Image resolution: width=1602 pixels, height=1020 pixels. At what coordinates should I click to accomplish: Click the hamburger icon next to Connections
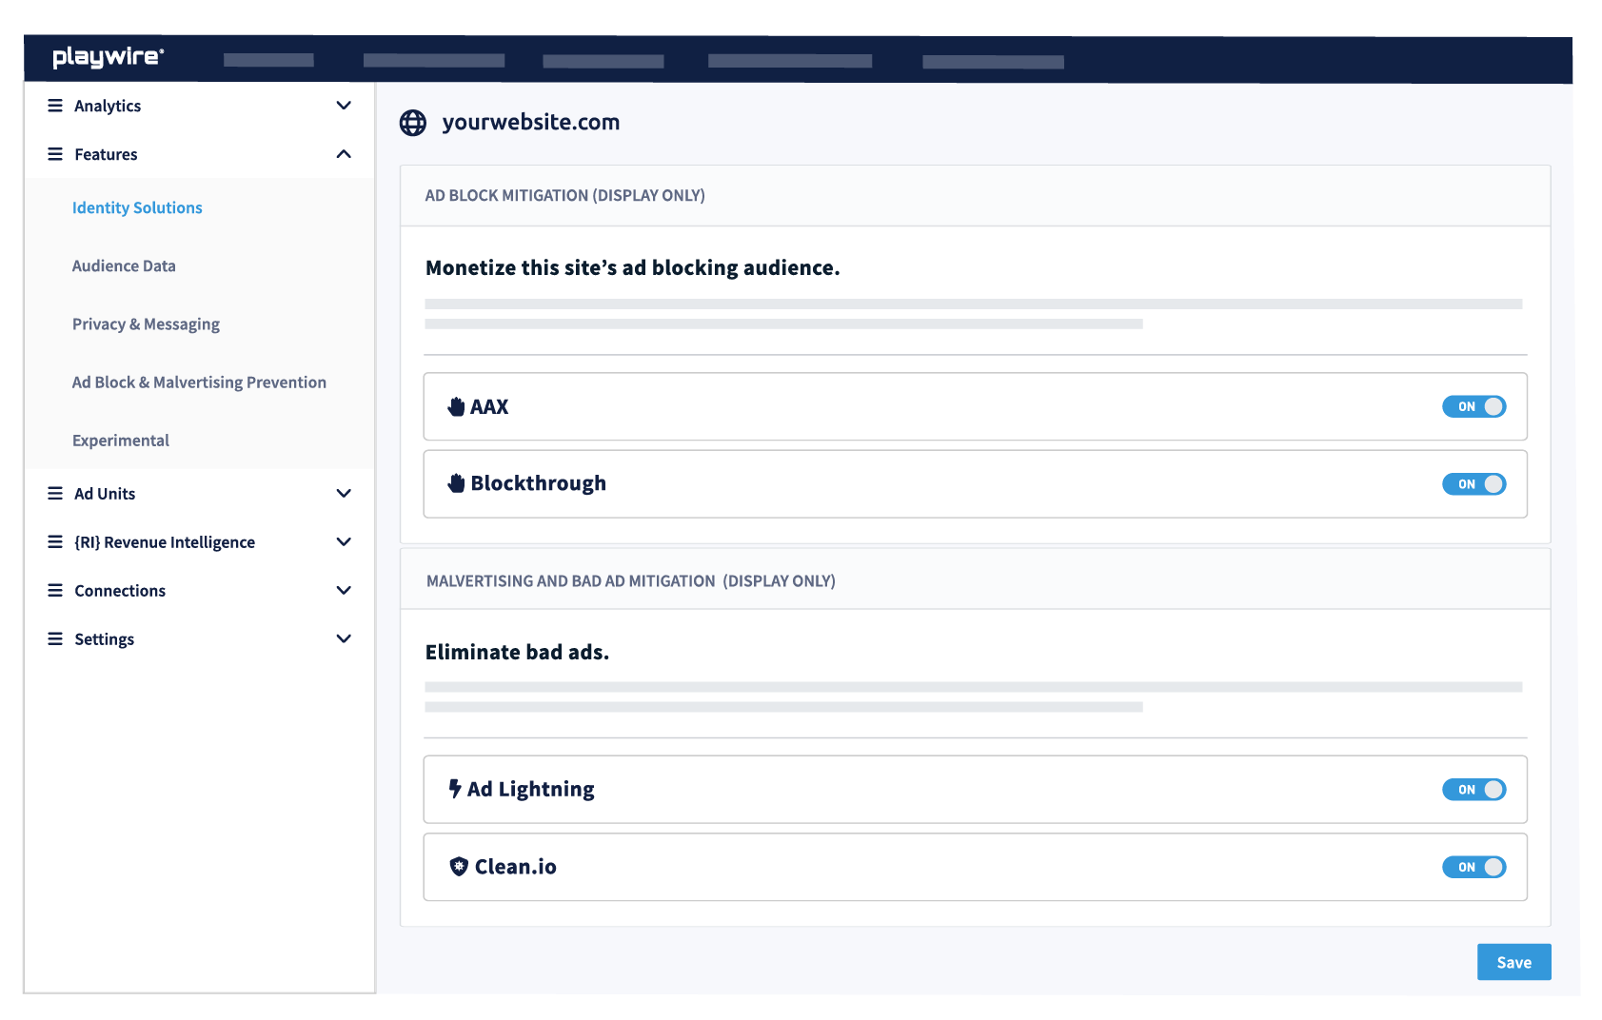coord(55,590)
